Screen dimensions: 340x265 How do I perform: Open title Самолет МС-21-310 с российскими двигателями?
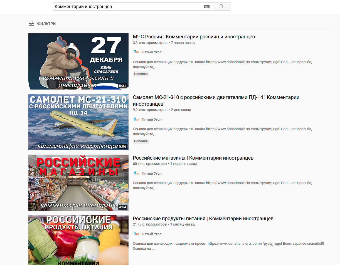click(216, 101)
